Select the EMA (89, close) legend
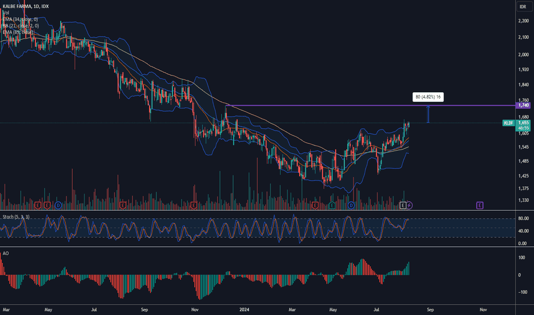 click(18, 32)
